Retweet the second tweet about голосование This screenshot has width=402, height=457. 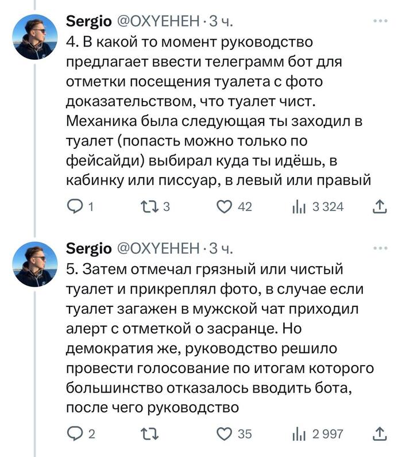[x=149, y=433]
